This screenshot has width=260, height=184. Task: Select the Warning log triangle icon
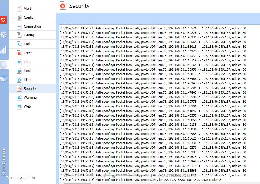(x=19, y=98)
